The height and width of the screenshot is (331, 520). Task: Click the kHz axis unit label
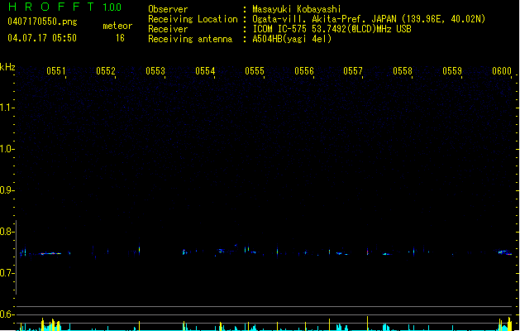click(x=7, y=67)
